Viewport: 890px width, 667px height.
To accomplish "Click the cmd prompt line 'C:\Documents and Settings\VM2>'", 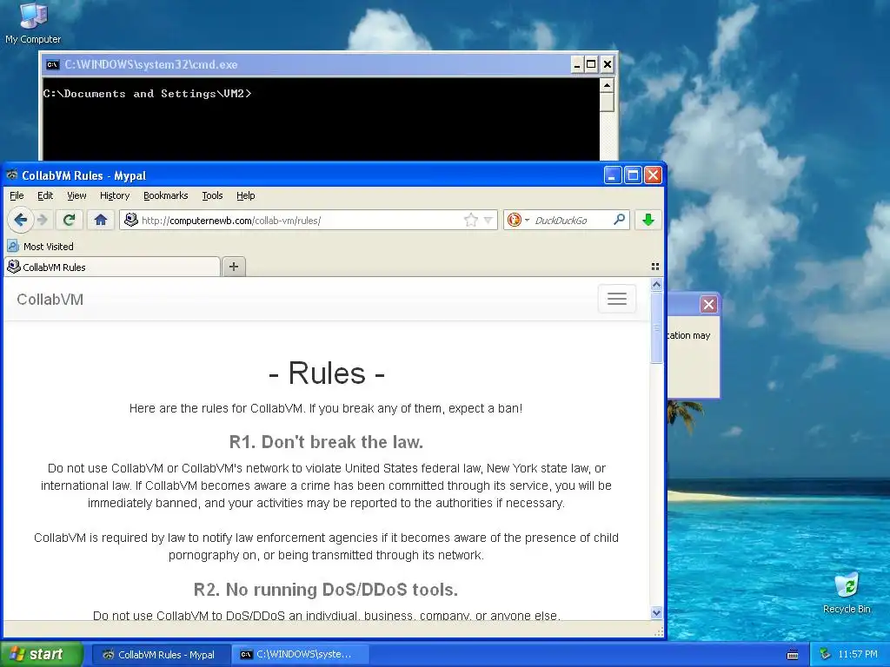I will coord(147,94).
